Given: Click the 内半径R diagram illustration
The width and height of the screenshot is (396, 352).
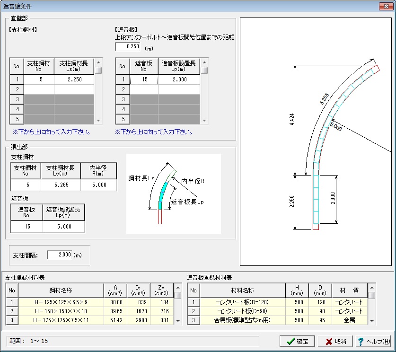Looking at the screenshot, I should click(174, 194).
